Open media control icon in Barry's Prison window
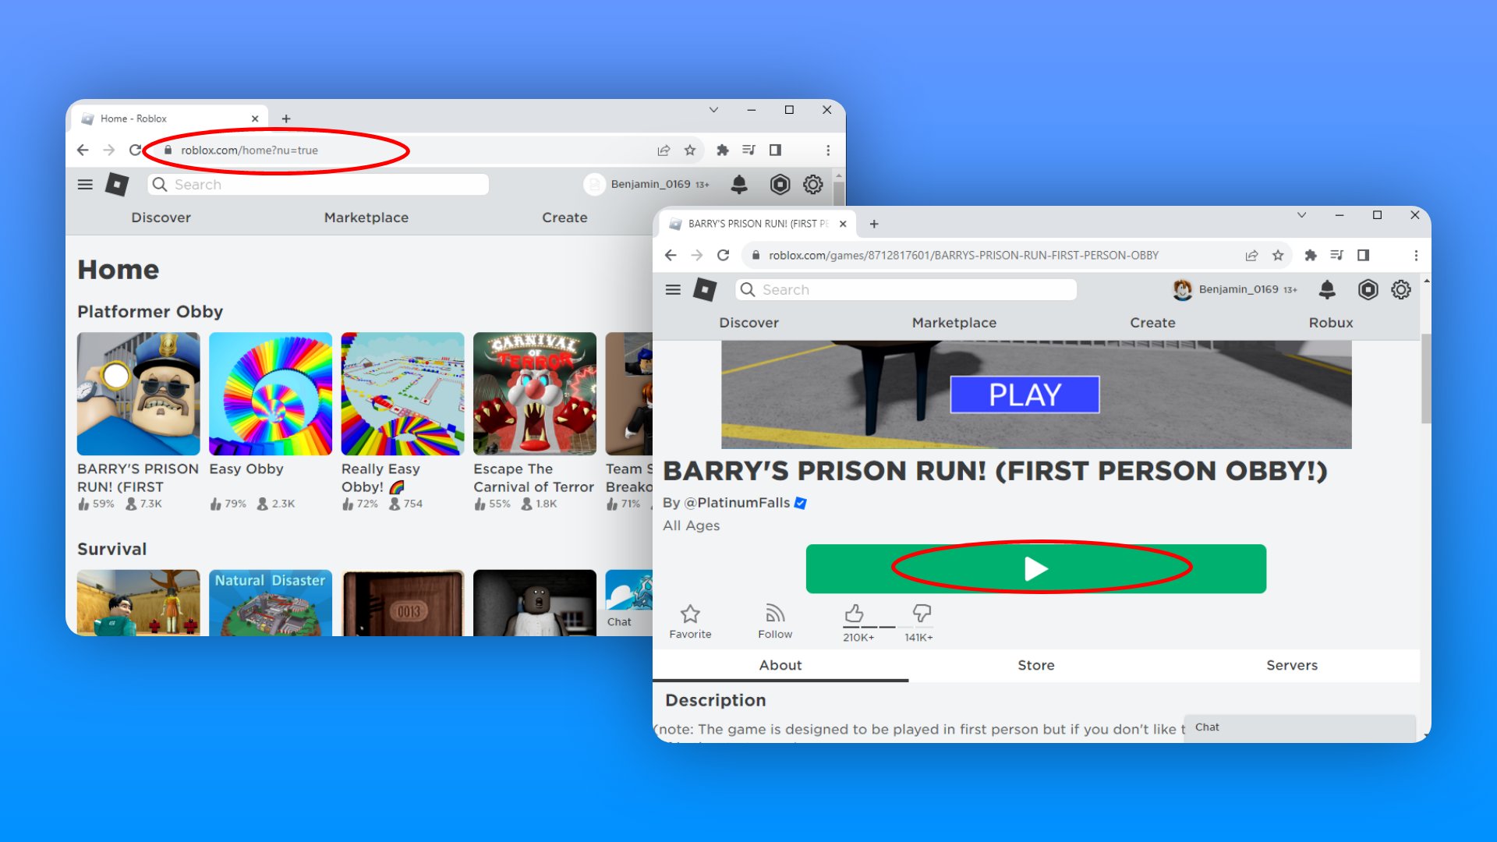The height and width of the screenshot is (842, 1497). 1336,255
